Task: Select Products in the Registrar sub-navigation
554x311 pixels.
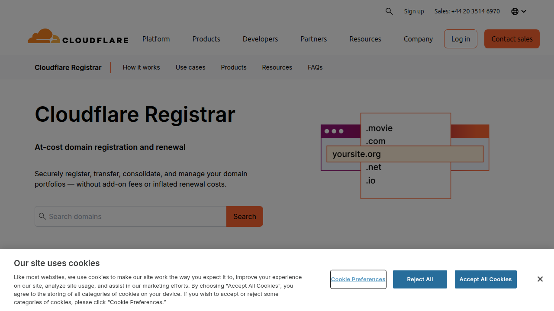Action: 234,67
